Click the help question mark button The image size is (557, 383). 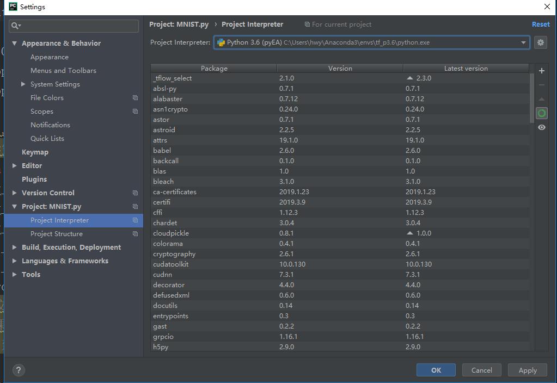coord(19,370)
